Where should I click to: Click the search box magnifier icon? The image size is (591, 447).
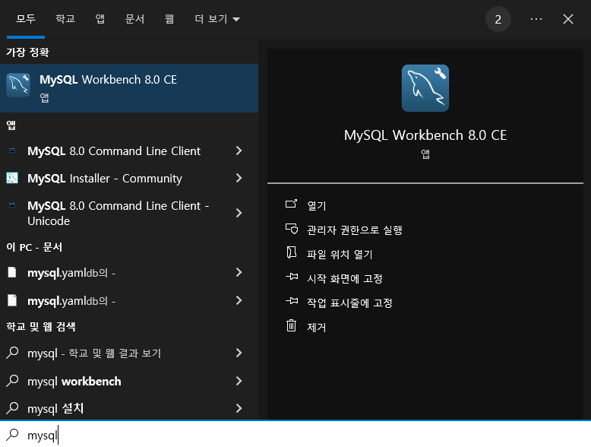(x=12, y=435)
